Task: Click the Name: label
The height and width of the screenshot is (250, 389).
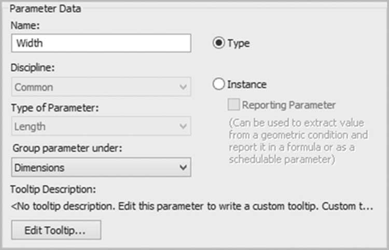Action: pos(25,25)
